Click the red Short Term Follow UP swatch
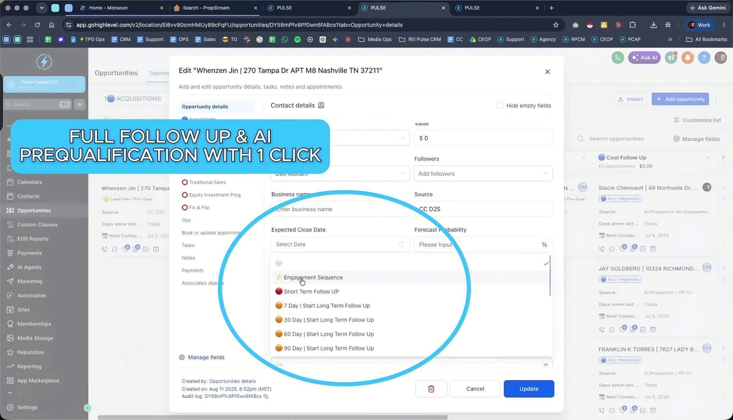 (x=279, y=291)
